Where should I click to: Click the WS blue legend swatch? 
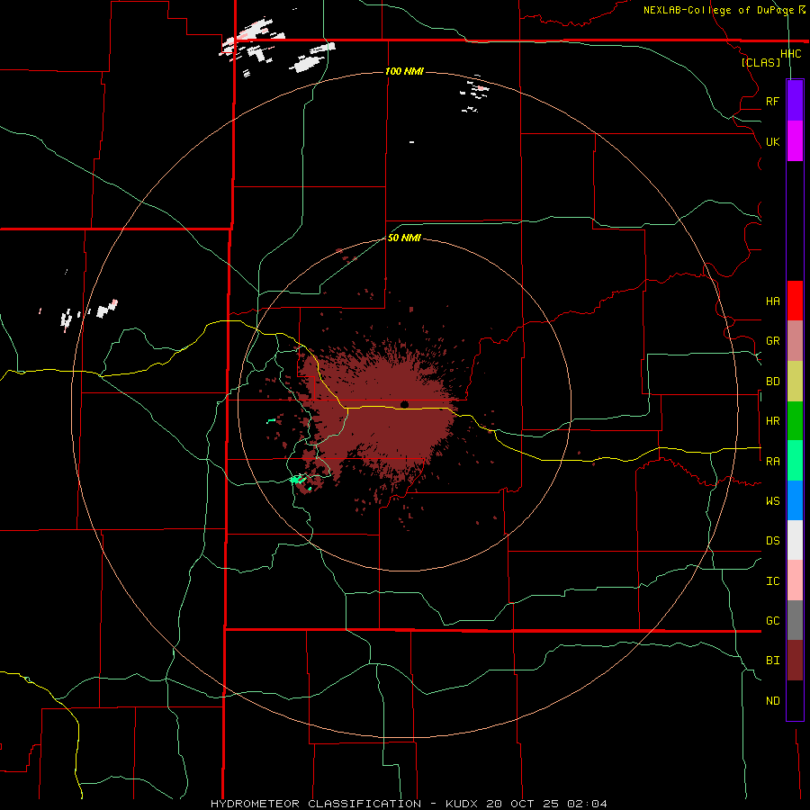(x=795, y=500)
